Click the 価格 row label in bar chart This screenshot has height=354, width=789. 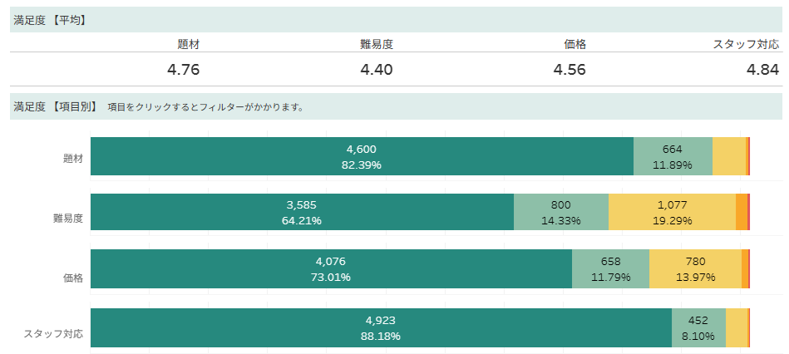click(73, 278)
